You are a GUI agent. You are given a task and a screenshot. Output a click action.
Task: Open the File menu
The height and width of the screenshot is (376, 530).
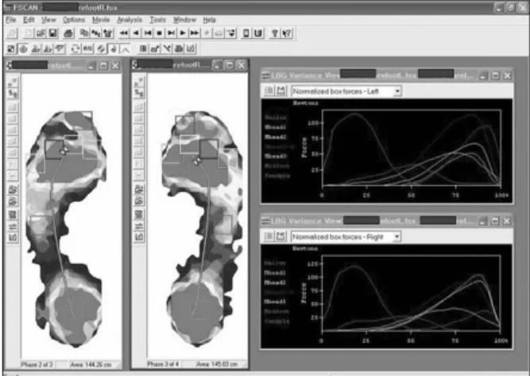[11, 20]
